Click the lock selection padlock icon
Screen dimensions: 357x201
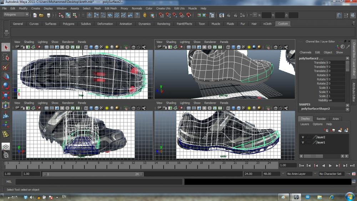tap(145, 15)
